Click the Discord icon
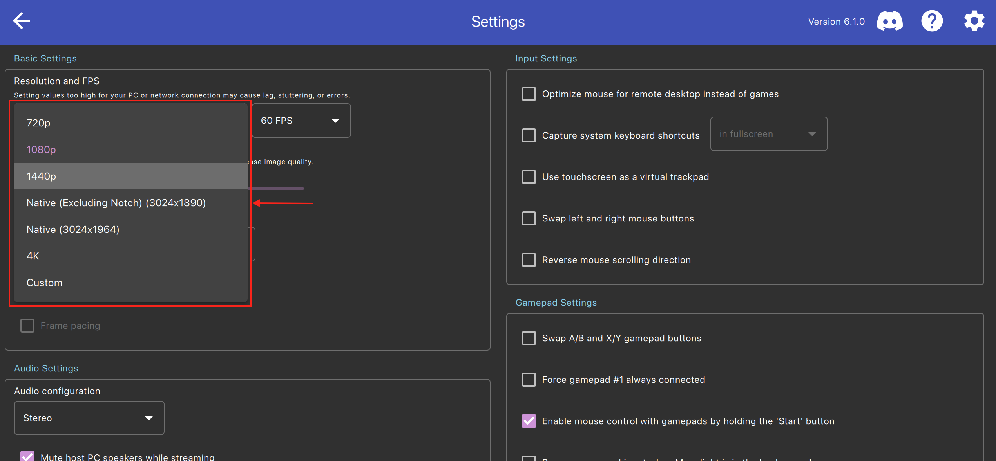The height and width of the screenshot is (461, 996). [x=890, y=21]
